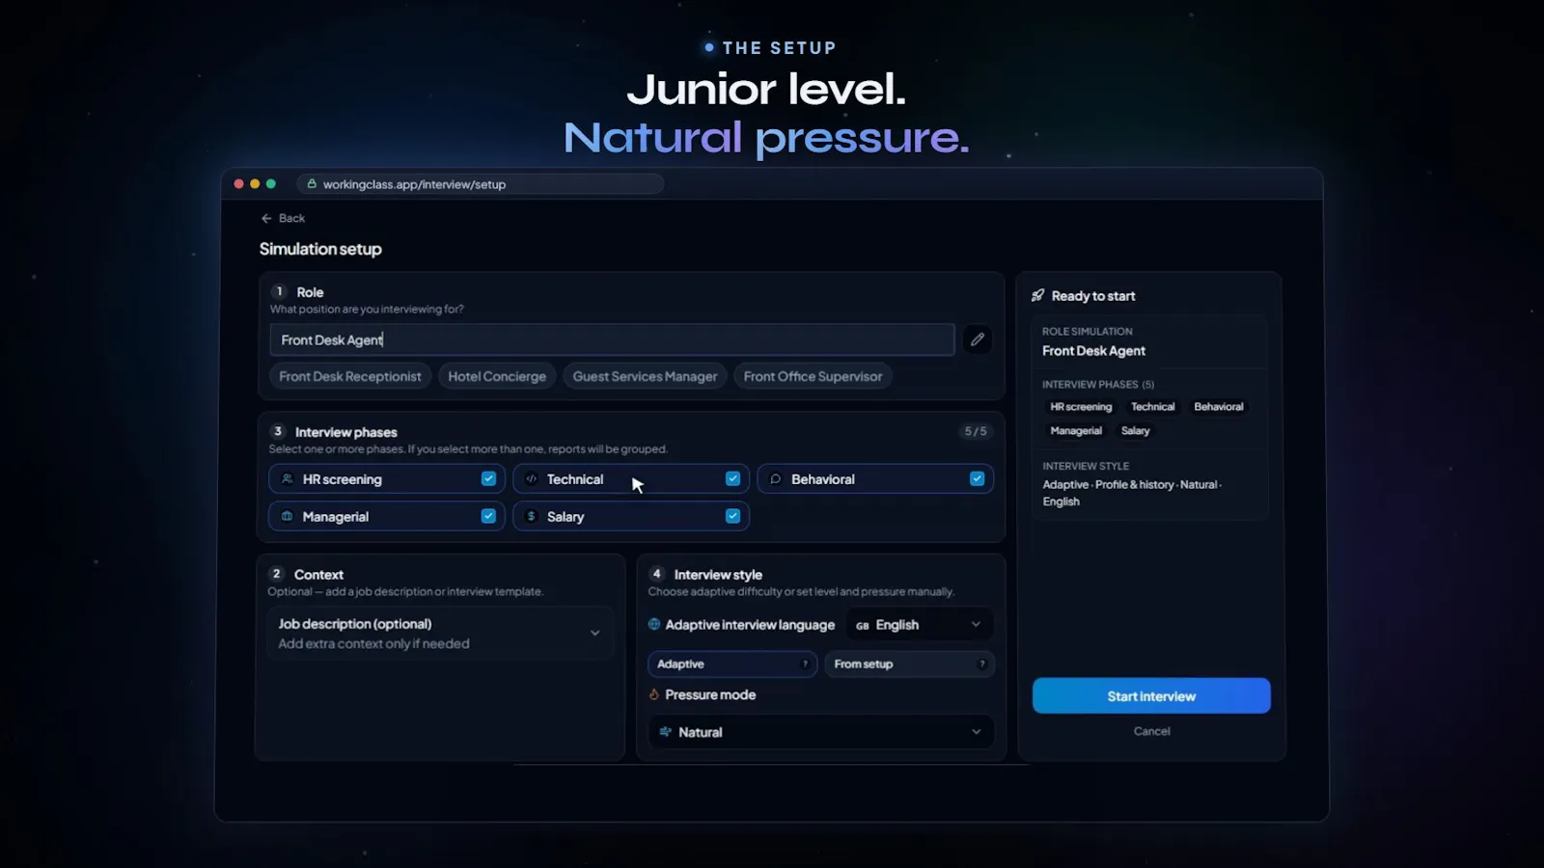The image size is (1544, 868).
Task: Click the Adaptive · Profile & history style summary
Action: [1132, 493]
